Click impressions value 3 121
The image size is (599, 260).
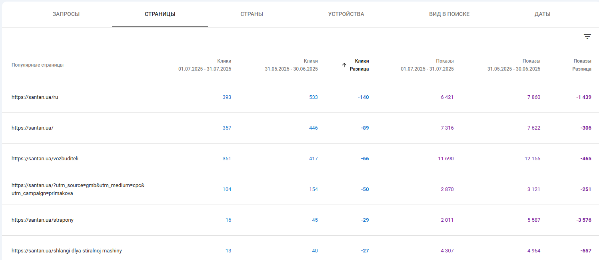click(534, 189)
